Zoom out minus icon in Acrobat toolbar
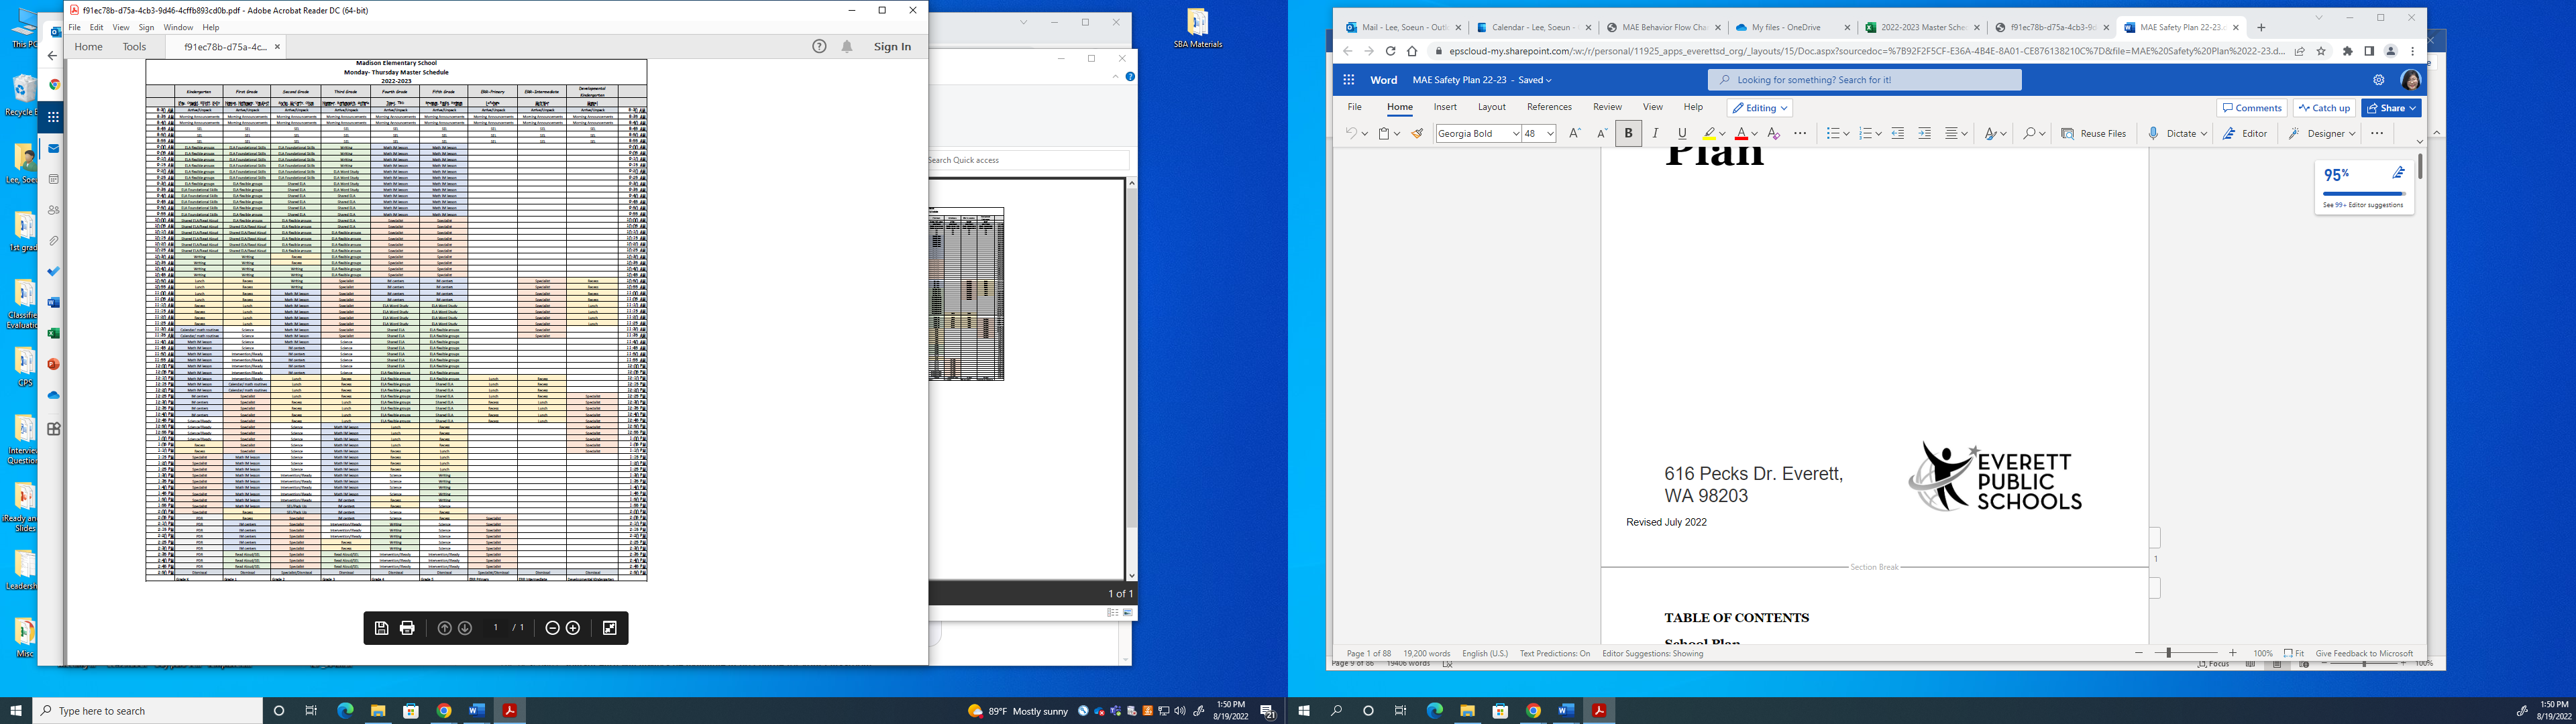The image size is (2576, 724). click(552, 628)
